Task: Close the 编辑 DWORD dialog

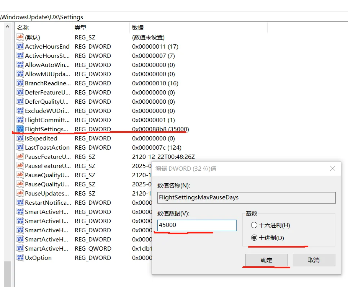Action: click(x=332, y=168)
